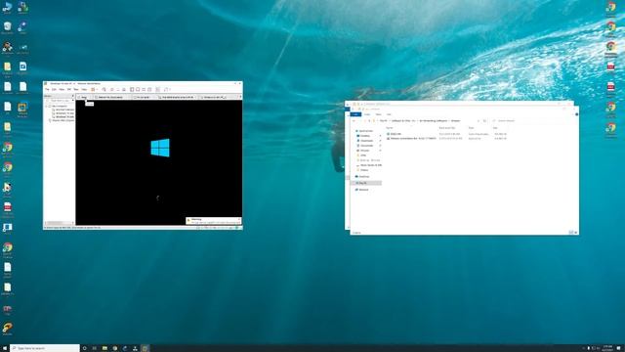Image resolution: width=625 pixels, height=352 pixels.
Task: Open the File menu in VMware Workstation
Action: point(47,89)
